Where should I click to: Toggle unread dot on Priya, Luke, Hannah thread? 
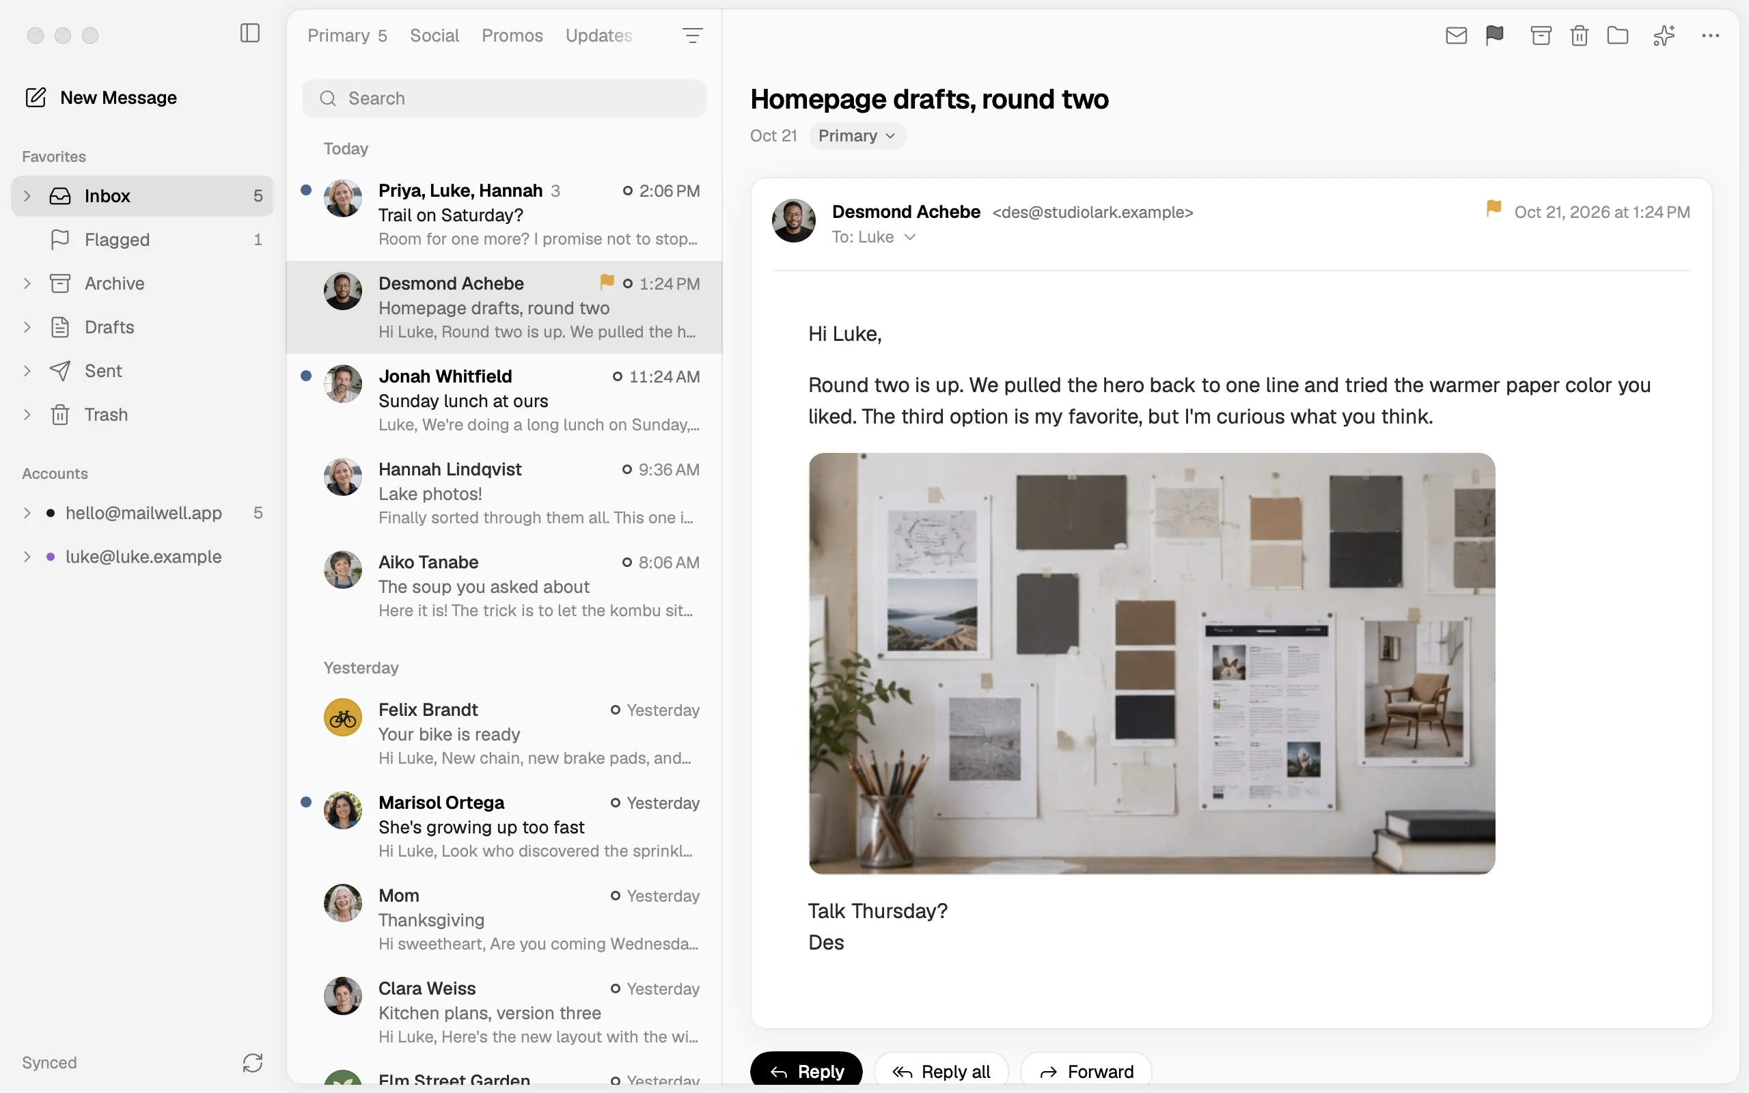coord(305,190)
